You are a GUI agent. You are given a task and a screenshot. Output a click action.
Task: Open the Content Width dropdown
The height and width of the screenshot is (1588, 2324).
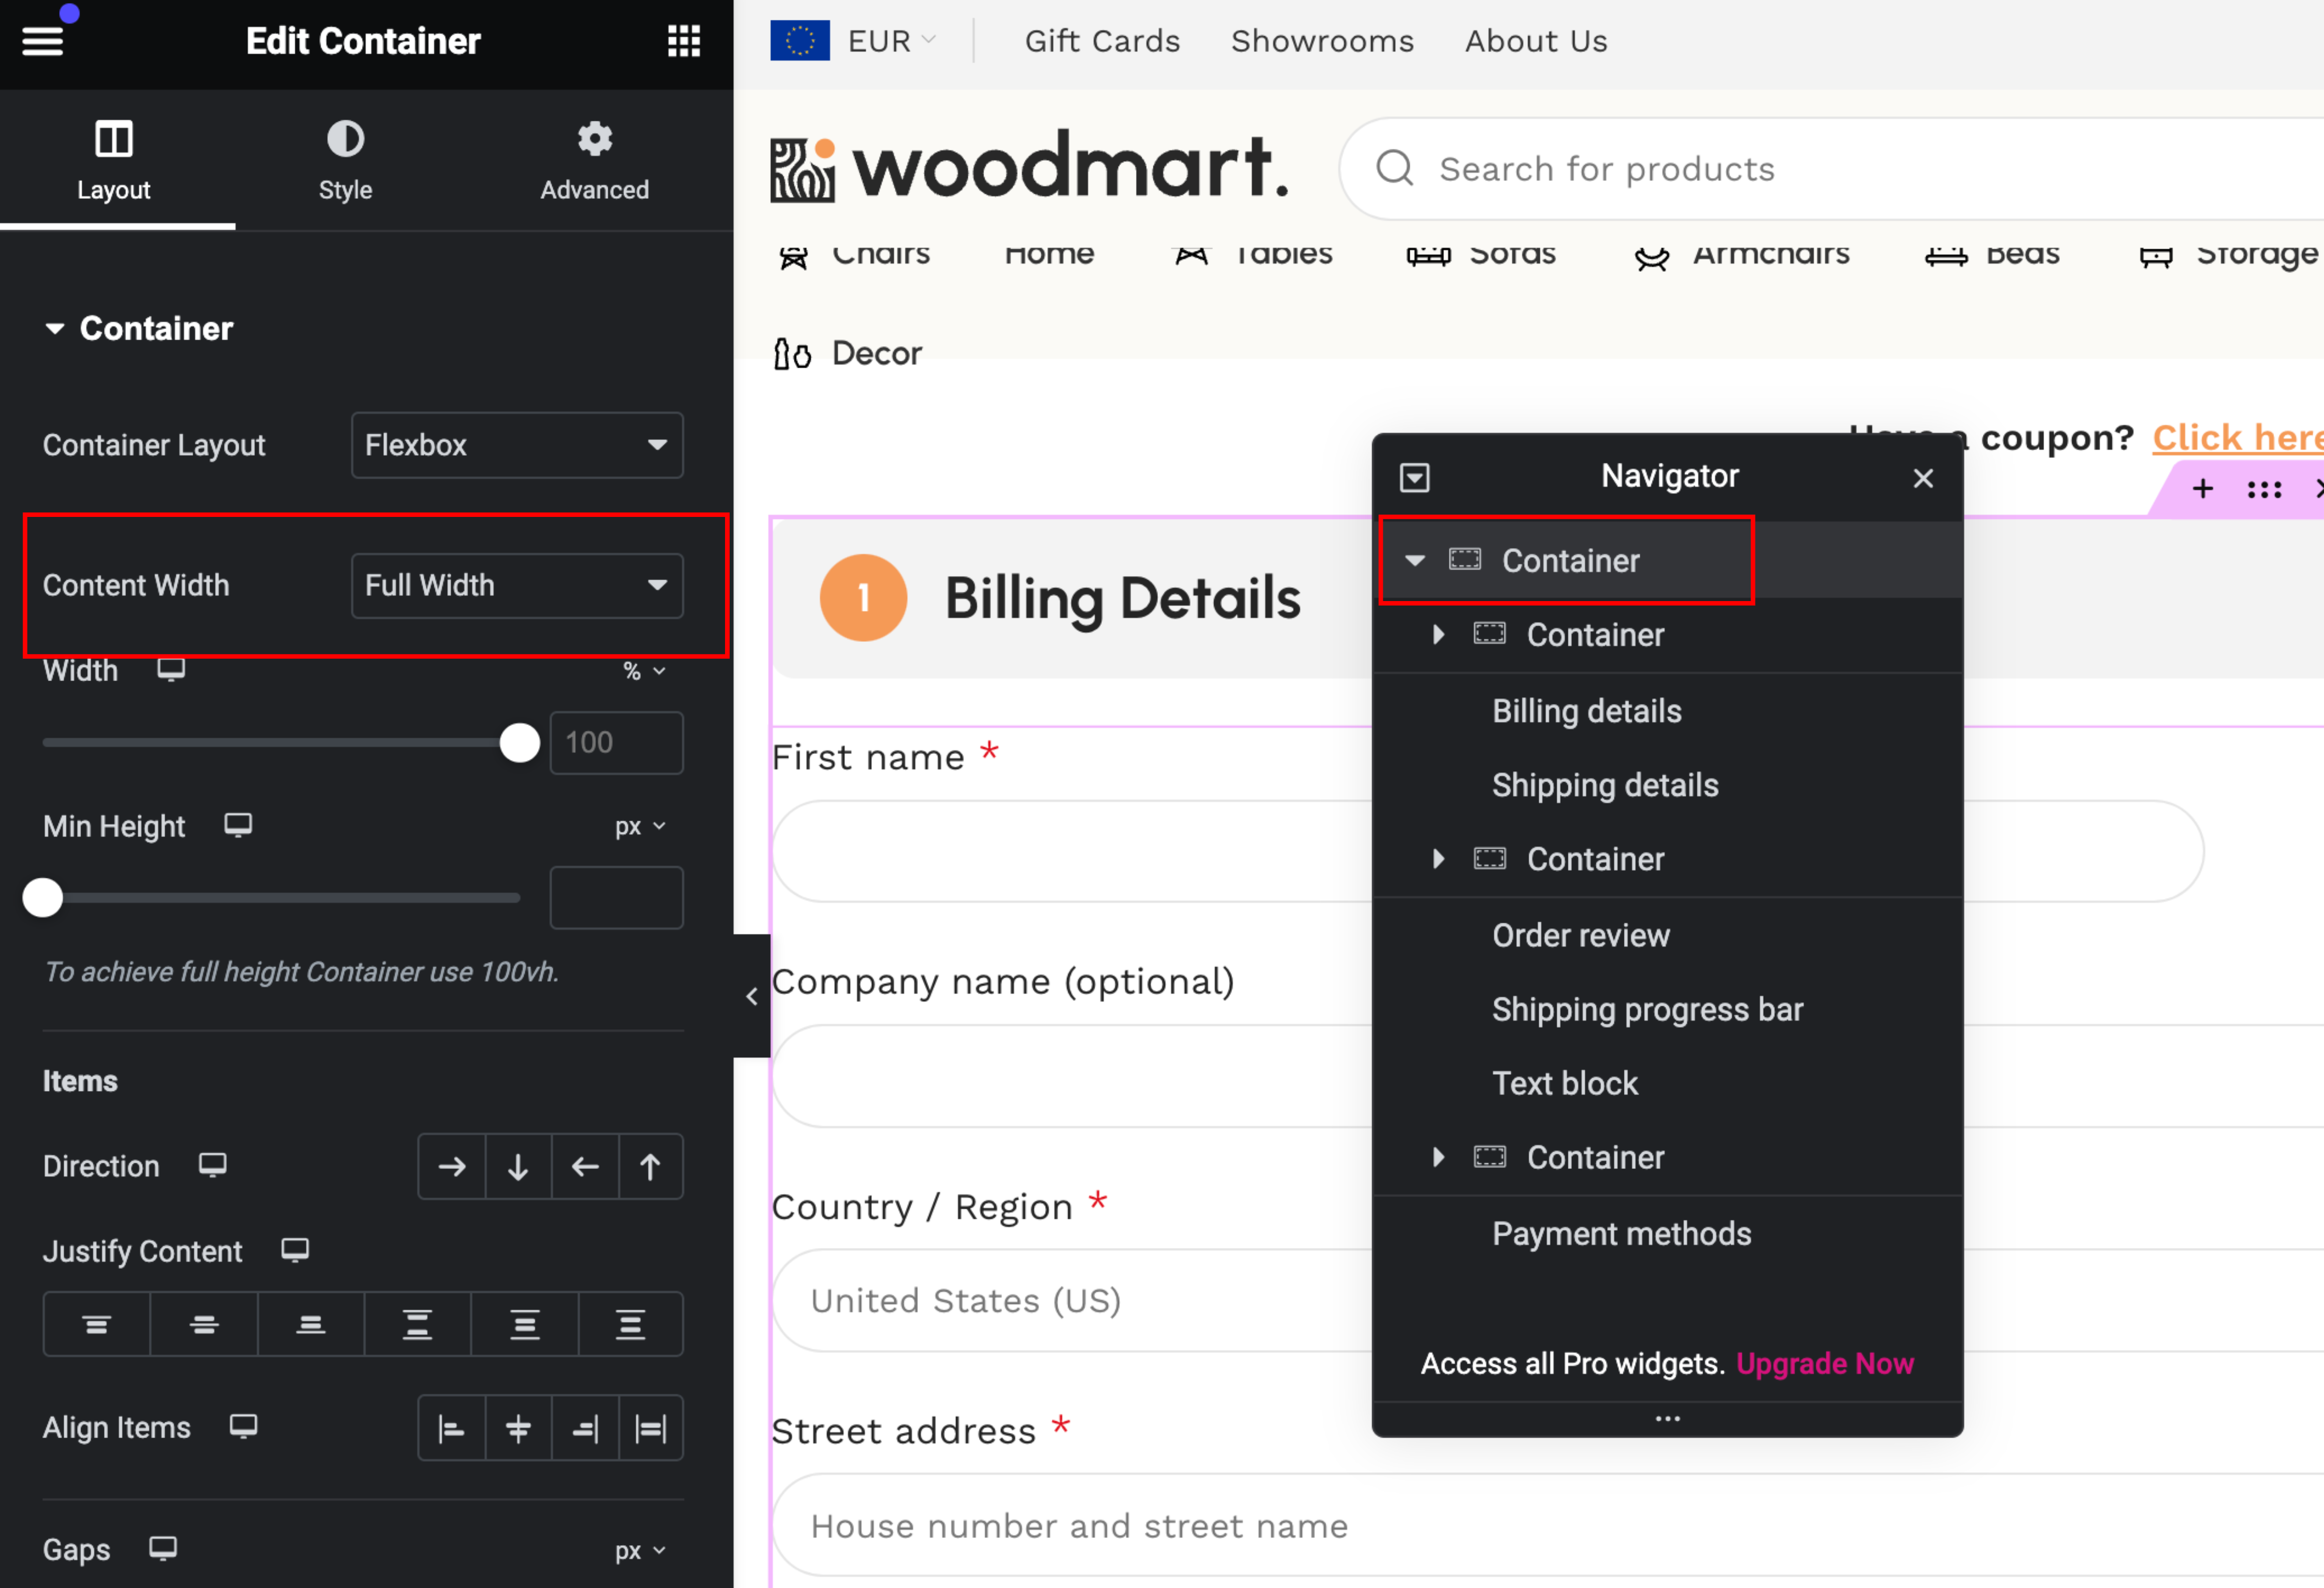(517, 585)
